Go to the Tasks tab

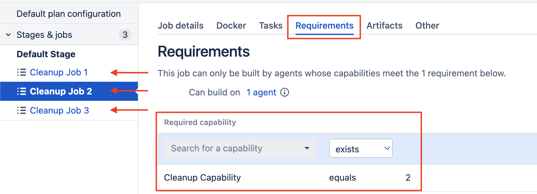click(x=271, y=26)
